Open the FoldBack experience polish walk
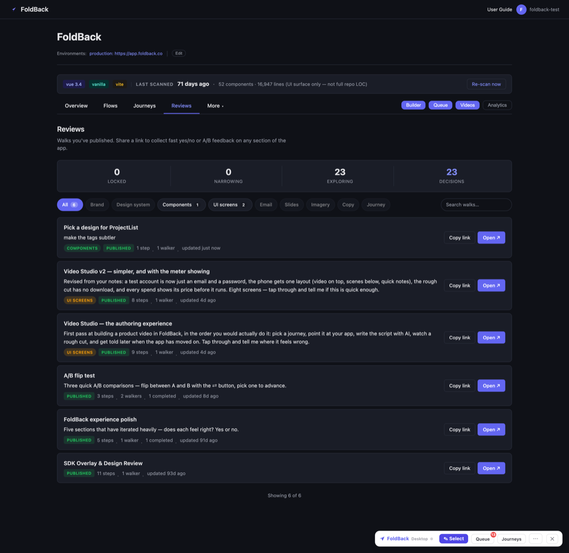This screenshot has width=569, height=553. pos(491,430)
